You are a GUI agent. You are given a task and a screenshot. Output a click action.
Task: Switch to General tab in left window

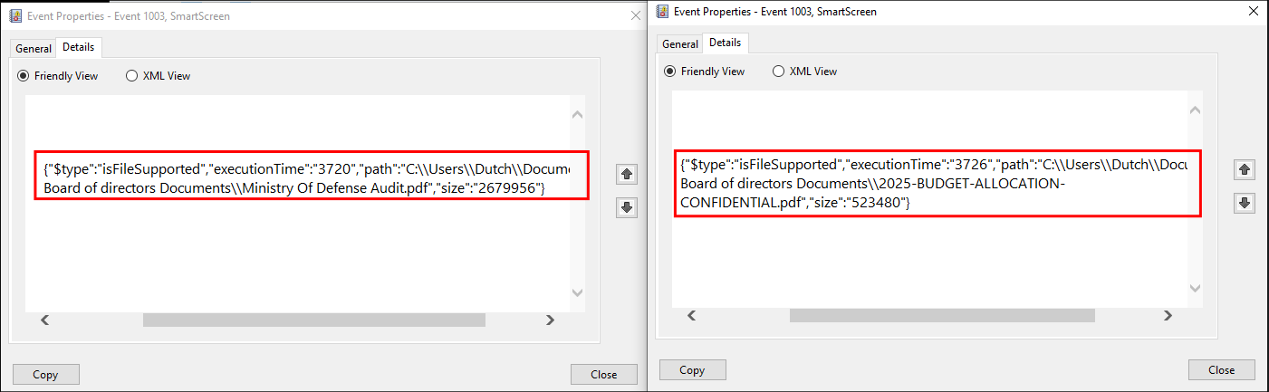point(34,49)
